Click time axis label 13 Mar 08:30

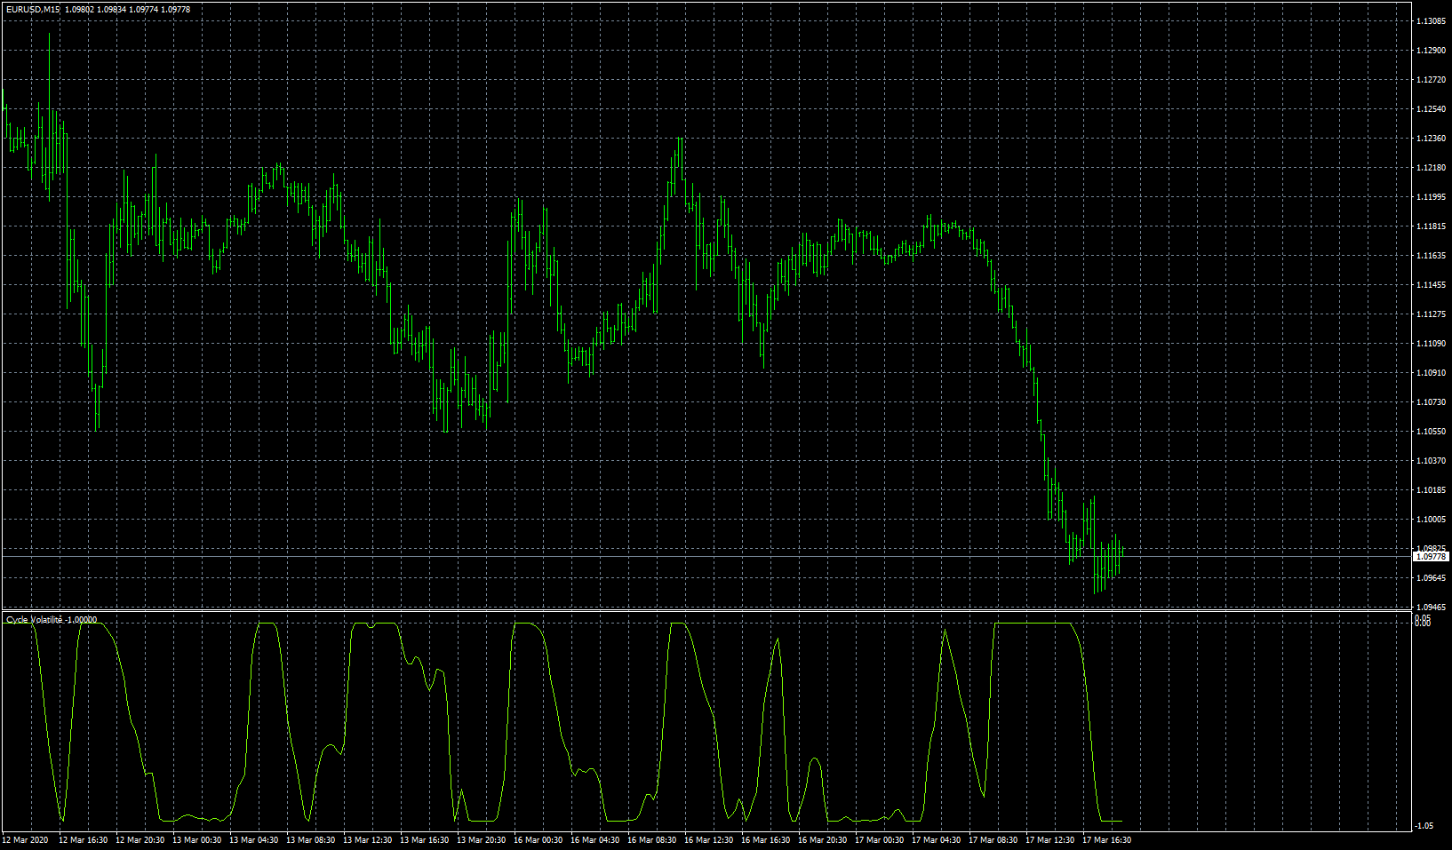pyautogui.click(x=311, y=840)
